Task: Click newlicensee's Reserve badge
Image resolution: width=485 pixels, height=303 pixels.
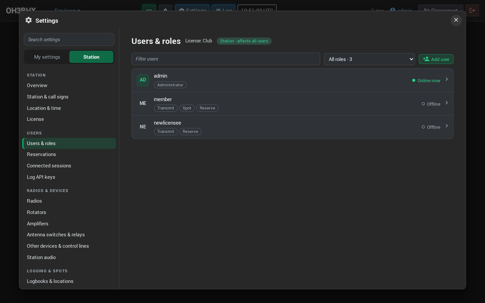Action: [x=190, y=132]
